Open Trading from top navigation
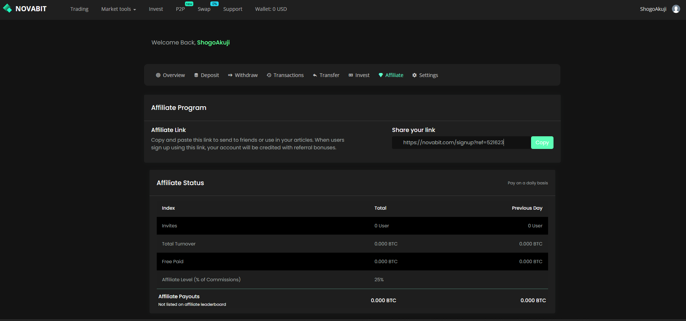 click(79, 9)
